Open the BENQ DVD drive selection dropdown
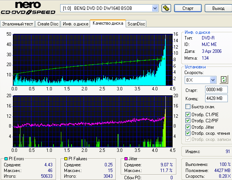This screenshot has width=232, height=180. pos(155,8)
